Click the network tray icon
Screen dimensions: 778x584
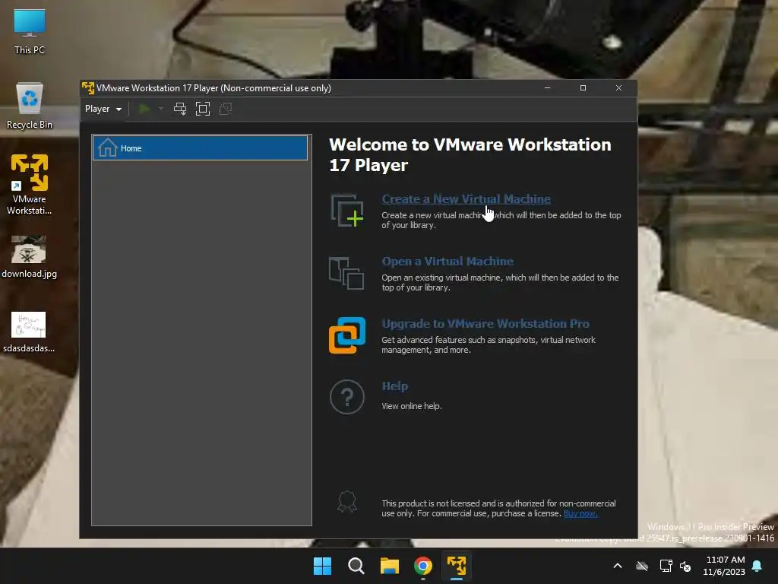[x=666, y=566]
